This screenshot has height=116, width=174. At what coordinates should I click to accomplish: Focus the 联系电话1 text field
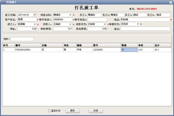(x=62, y=19)
